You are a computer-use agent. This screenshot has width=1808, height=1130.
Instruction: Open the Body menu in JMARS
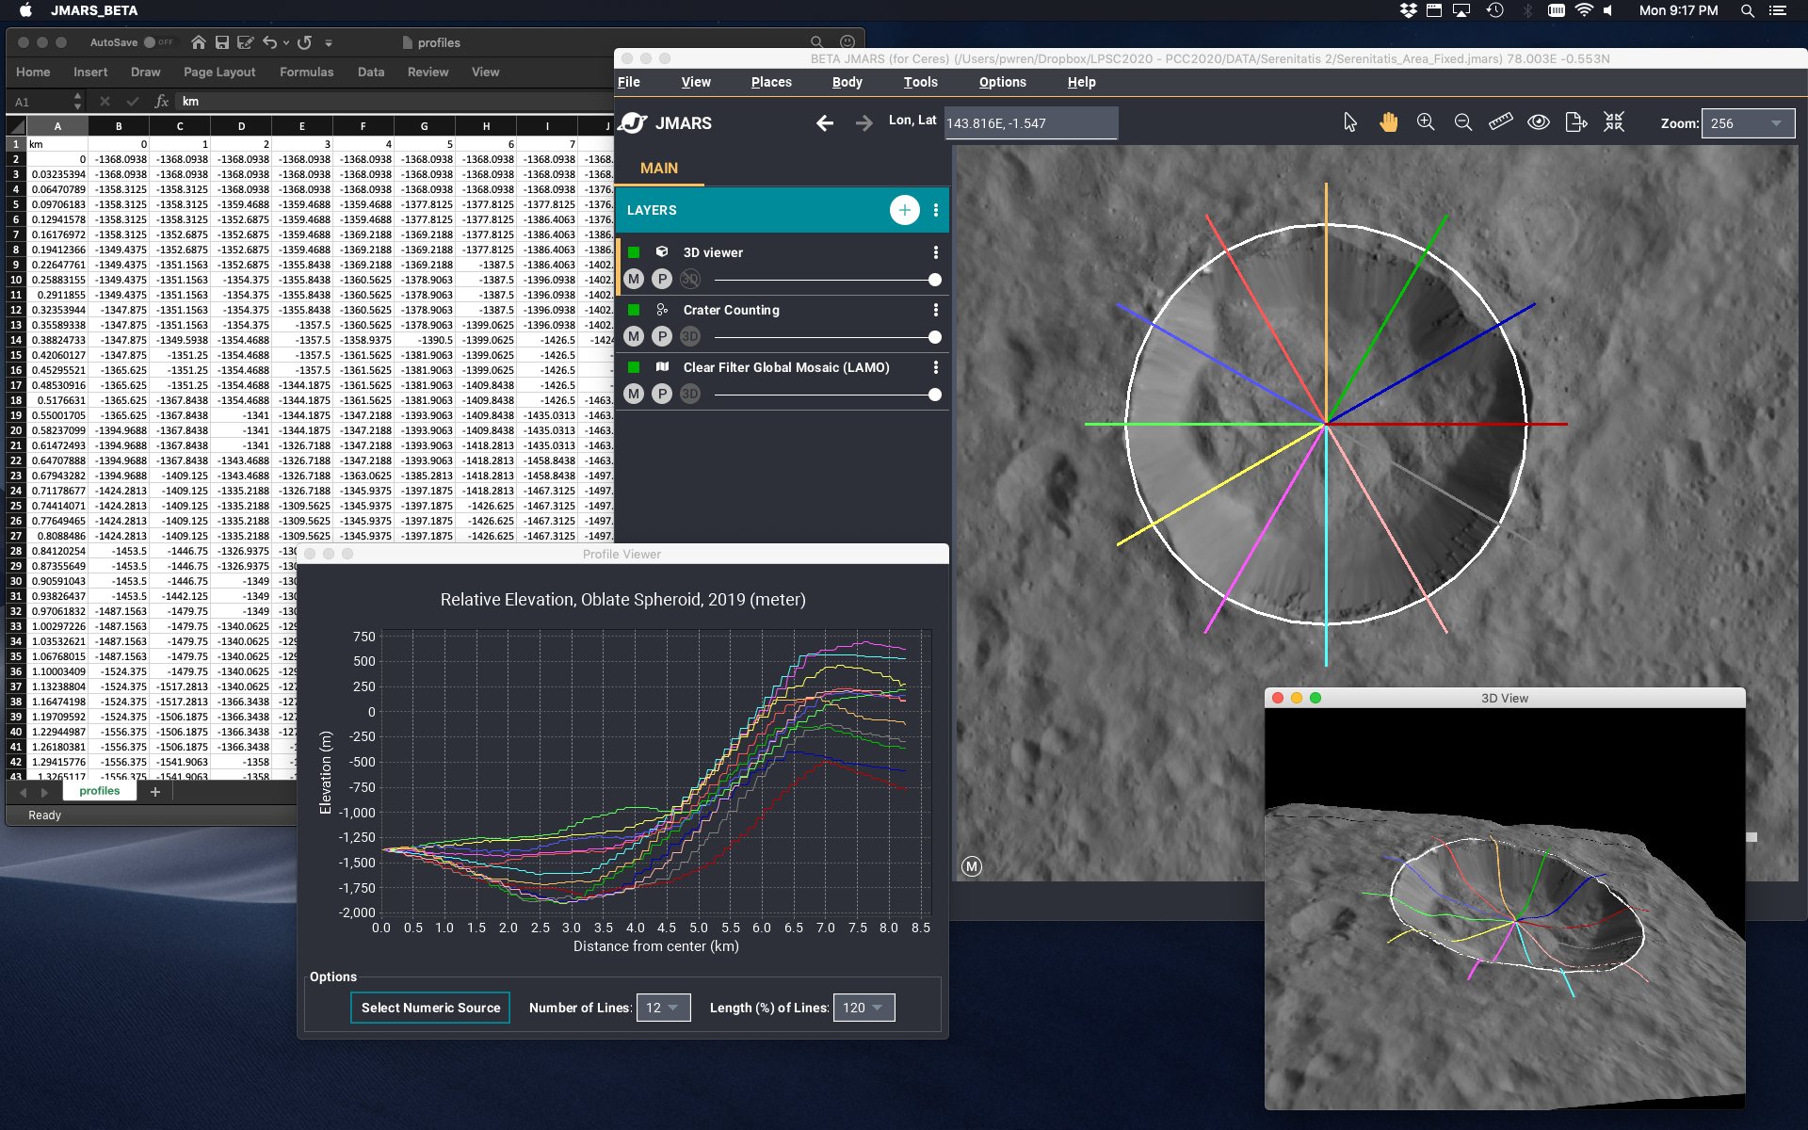[x=846, y=82]
